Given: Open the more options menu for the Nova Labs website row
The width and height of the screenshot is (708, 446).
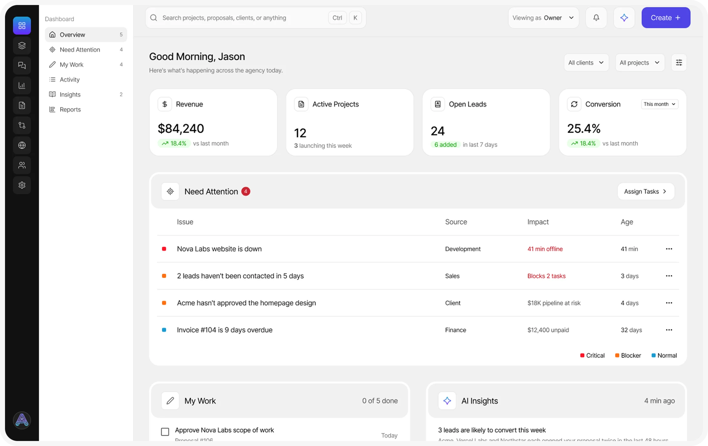Looking at the screenshot, I should tap(669, 249).
